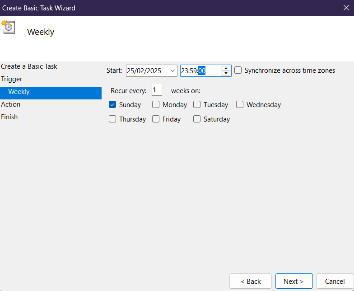Close the Create Basic Task Wizard window
This screenshot has width=354, height=291.
346,8
